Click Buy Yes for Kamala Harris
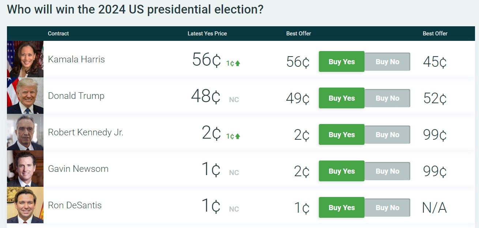Viewport: 479px width, 228px height. point(342,62)
